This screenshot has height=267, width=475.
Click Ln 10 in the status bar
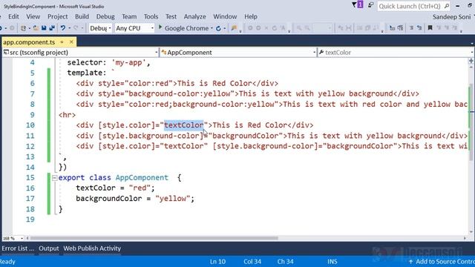click(x=217, y=262)
